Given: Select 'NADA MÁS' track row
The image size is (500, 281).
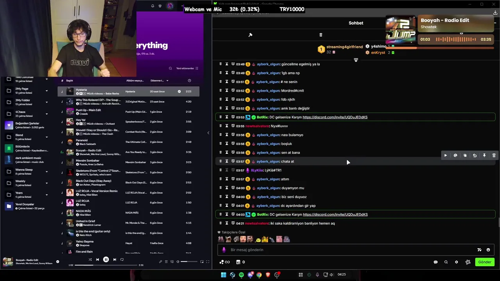Looking at the screenshot, I should pos(129,213).
